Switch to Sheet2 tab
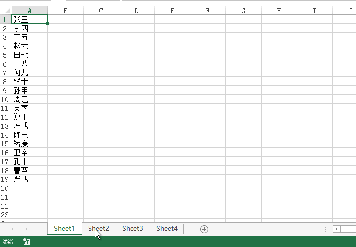This screenshot has height=247, width=356. (x=98, y=229)
